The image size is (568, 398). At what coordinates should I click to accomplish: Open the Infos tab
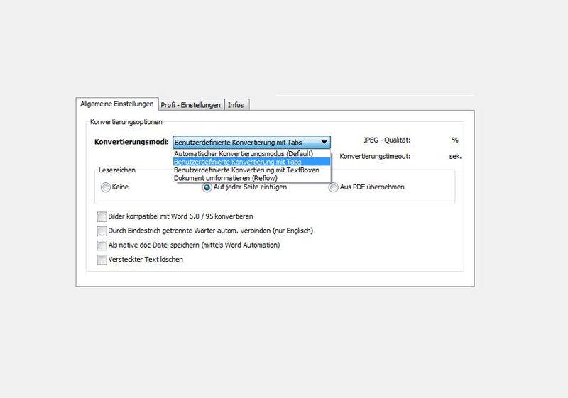coord(236,105)
